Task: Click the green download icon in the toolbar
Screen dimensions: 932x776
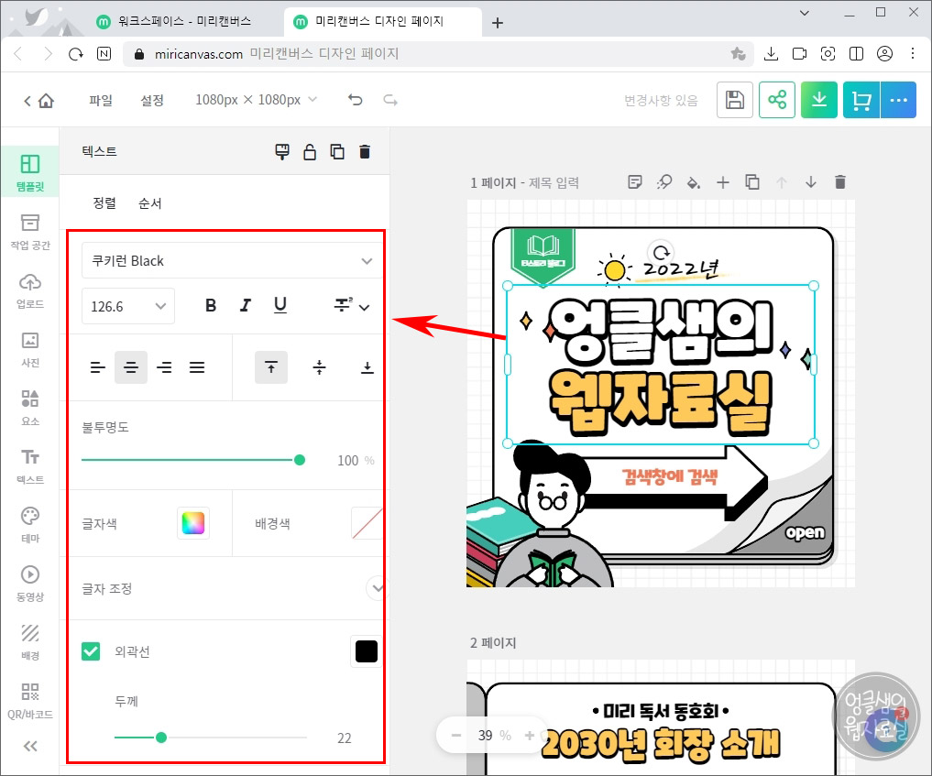Action: tap(818, 99)
